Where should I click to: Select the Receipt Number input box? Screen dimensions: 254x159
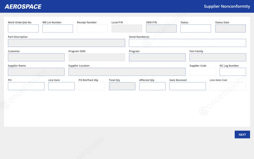coord(92,29)
